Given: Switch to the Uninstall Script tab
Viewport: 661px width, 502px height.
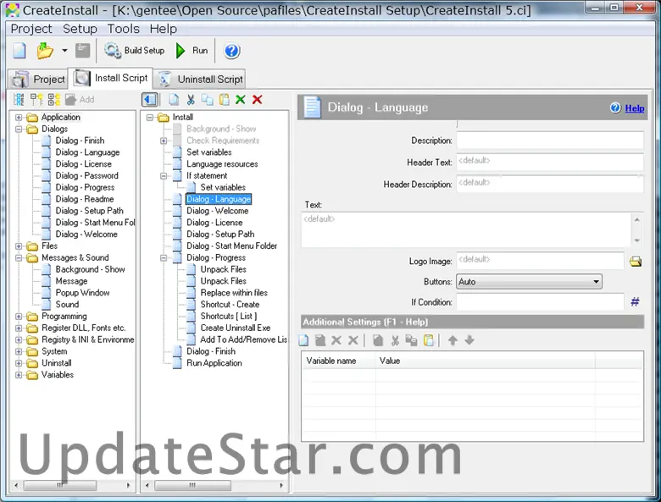Looking at the screenshot, I should point(200,79).
